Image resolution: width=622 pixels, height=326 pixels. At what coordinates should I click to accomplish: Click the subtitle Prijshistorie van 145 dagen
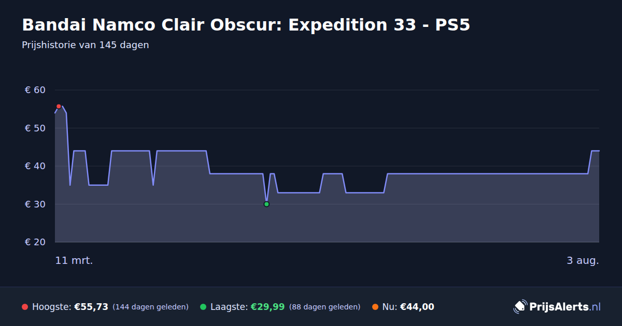click(x=86, y=45)
